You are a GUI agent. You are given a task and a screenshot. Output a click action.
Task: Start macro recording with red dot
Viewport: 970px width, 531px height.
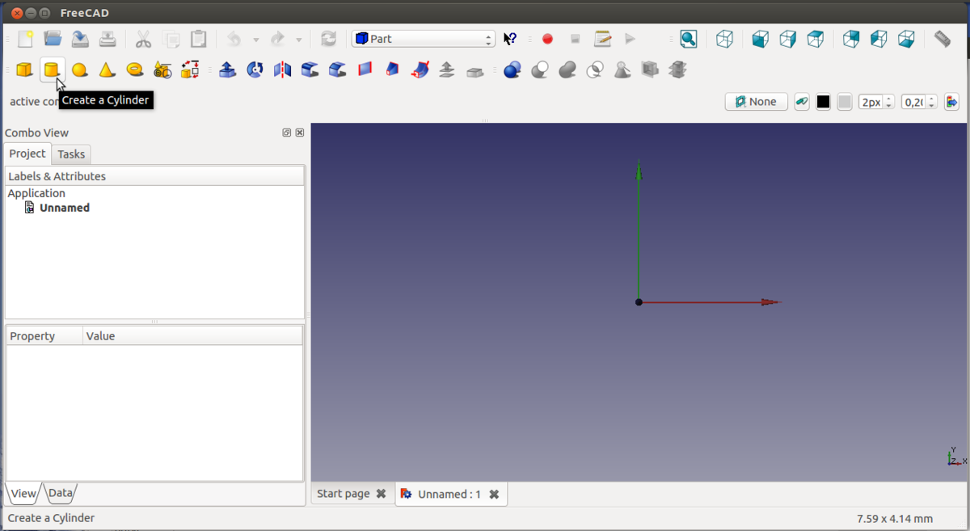click(x=547, y=39)
